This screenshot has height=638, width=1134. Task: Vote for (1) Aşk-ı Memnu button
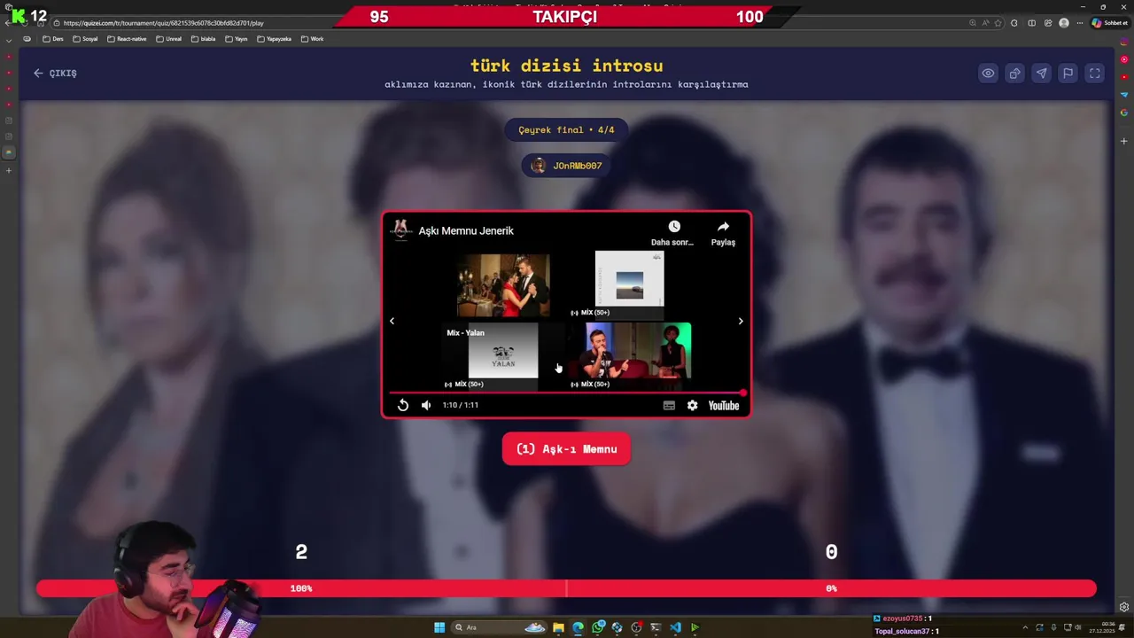(x=566, y=449)
